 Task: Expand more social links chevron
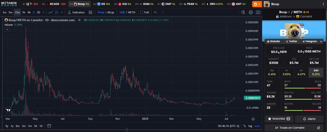[x=321, y=41]
